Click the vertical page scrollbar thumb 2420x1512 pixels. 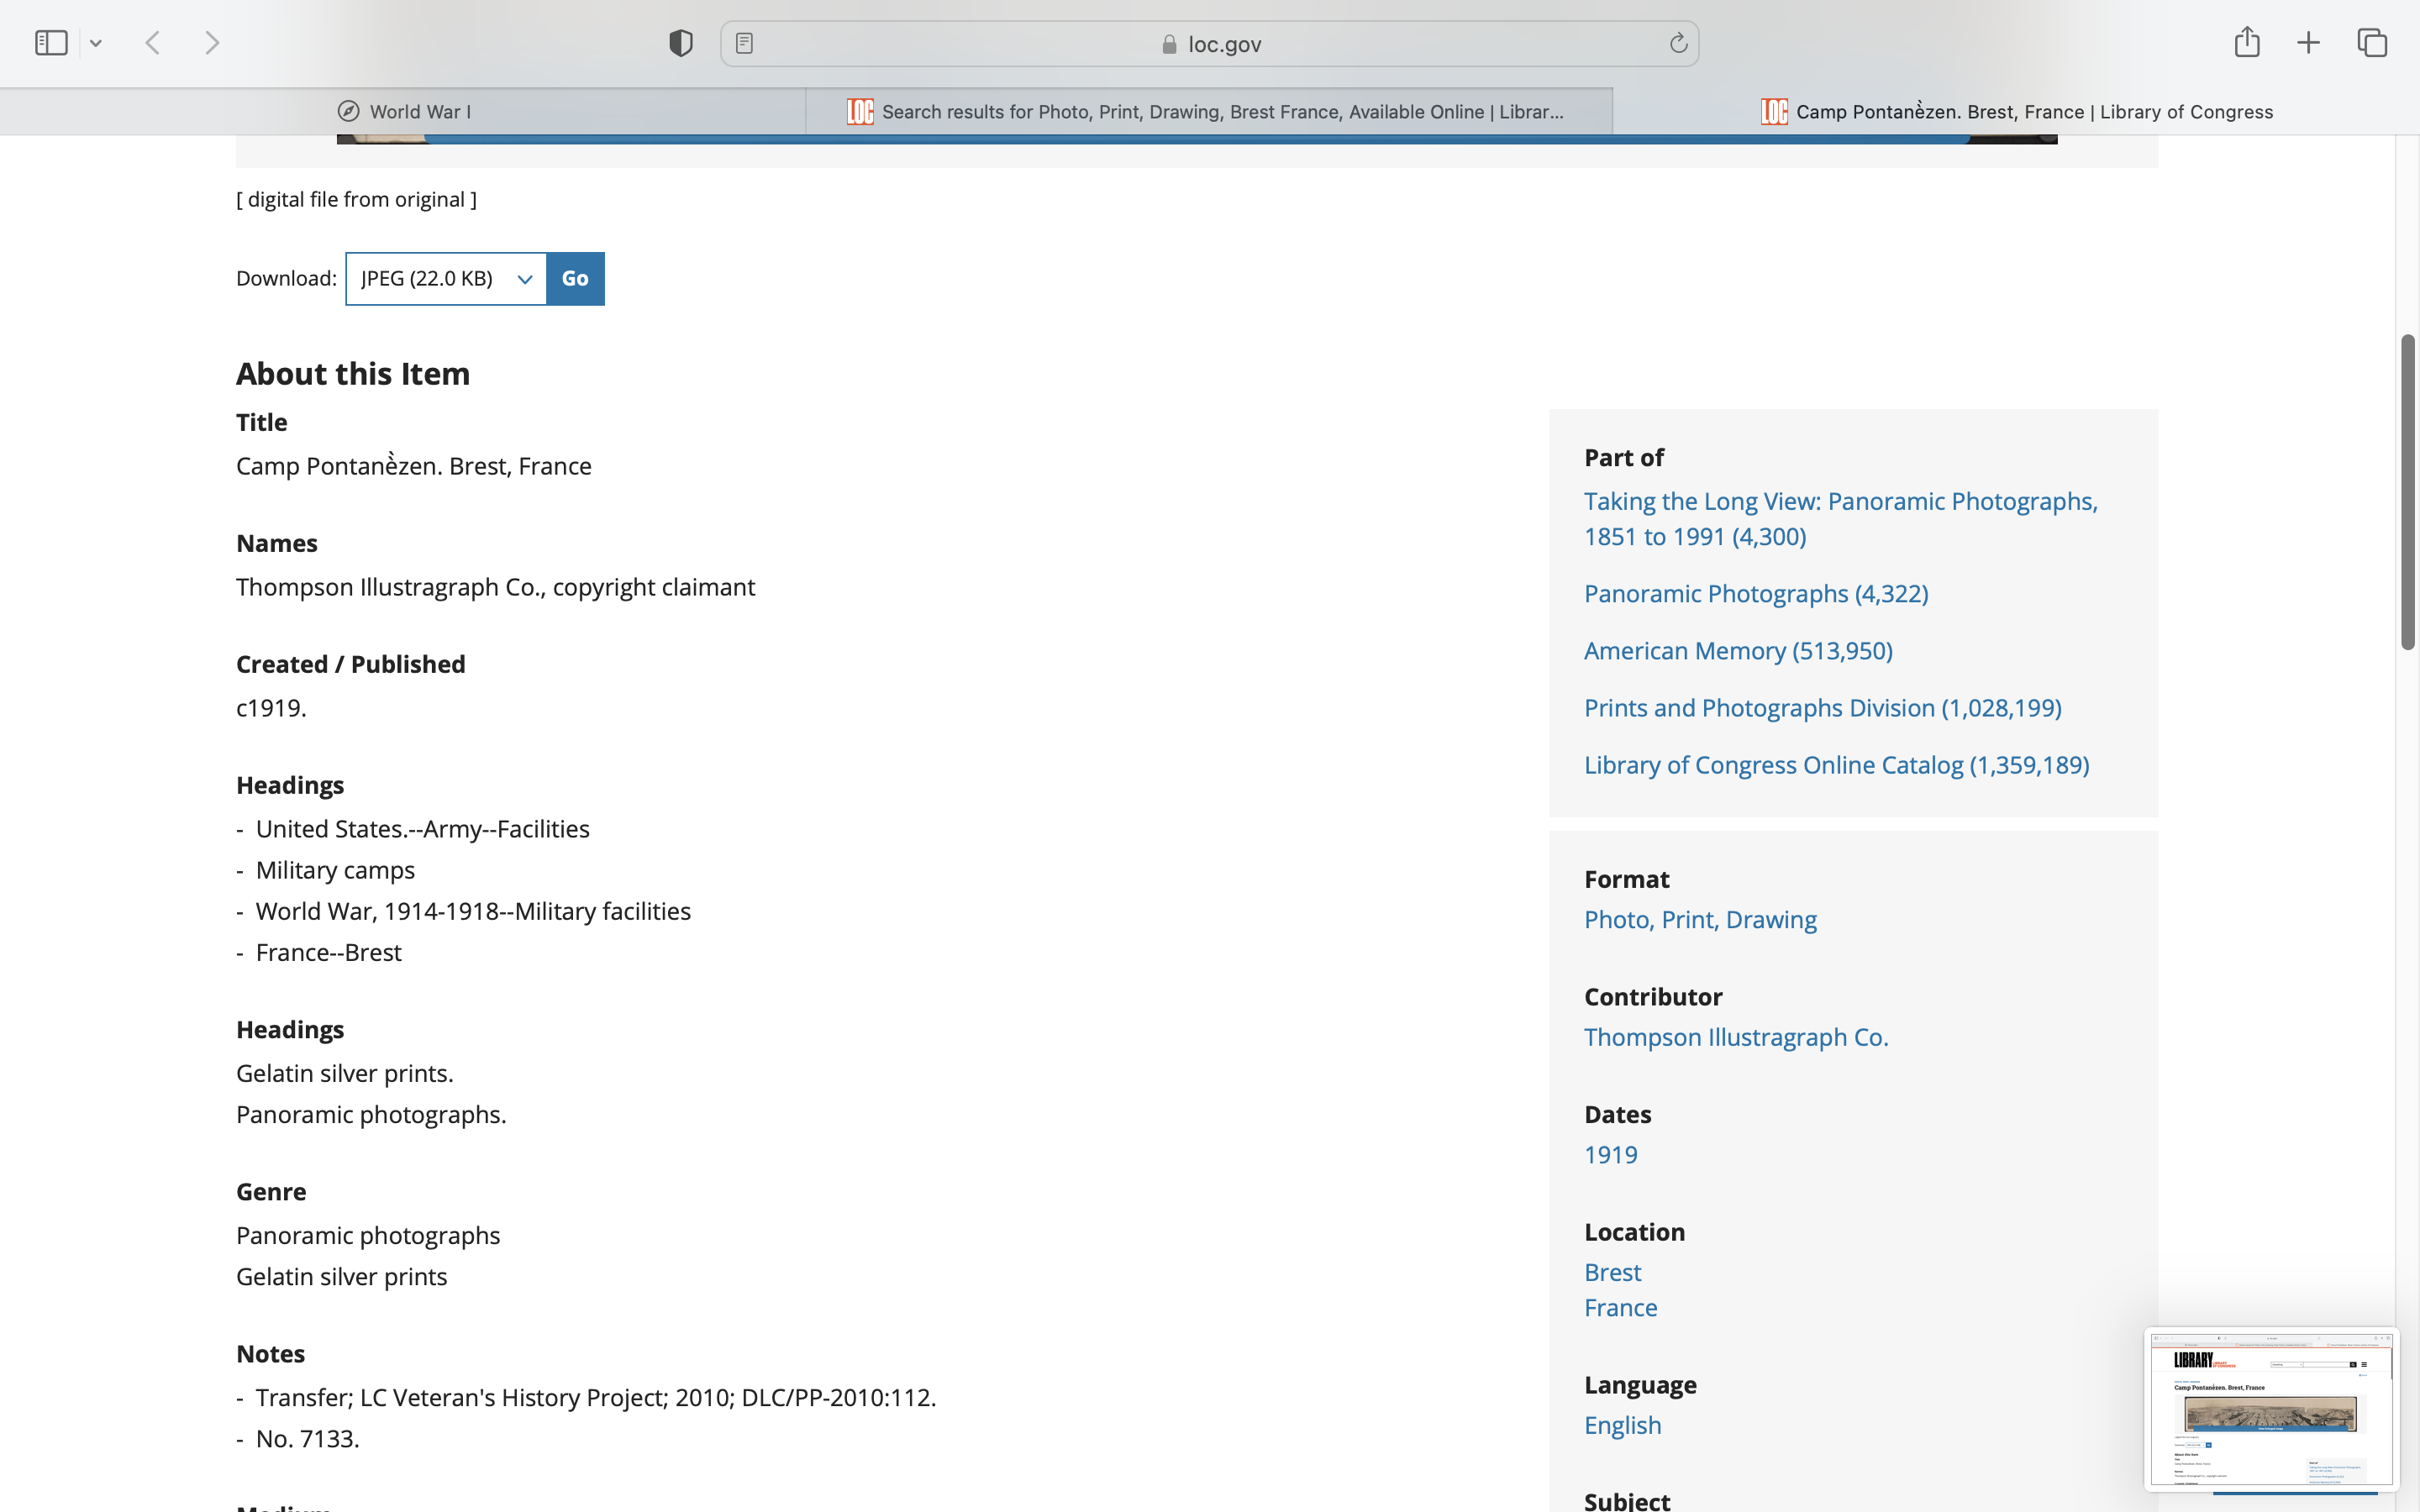(x=2407, y=492)
